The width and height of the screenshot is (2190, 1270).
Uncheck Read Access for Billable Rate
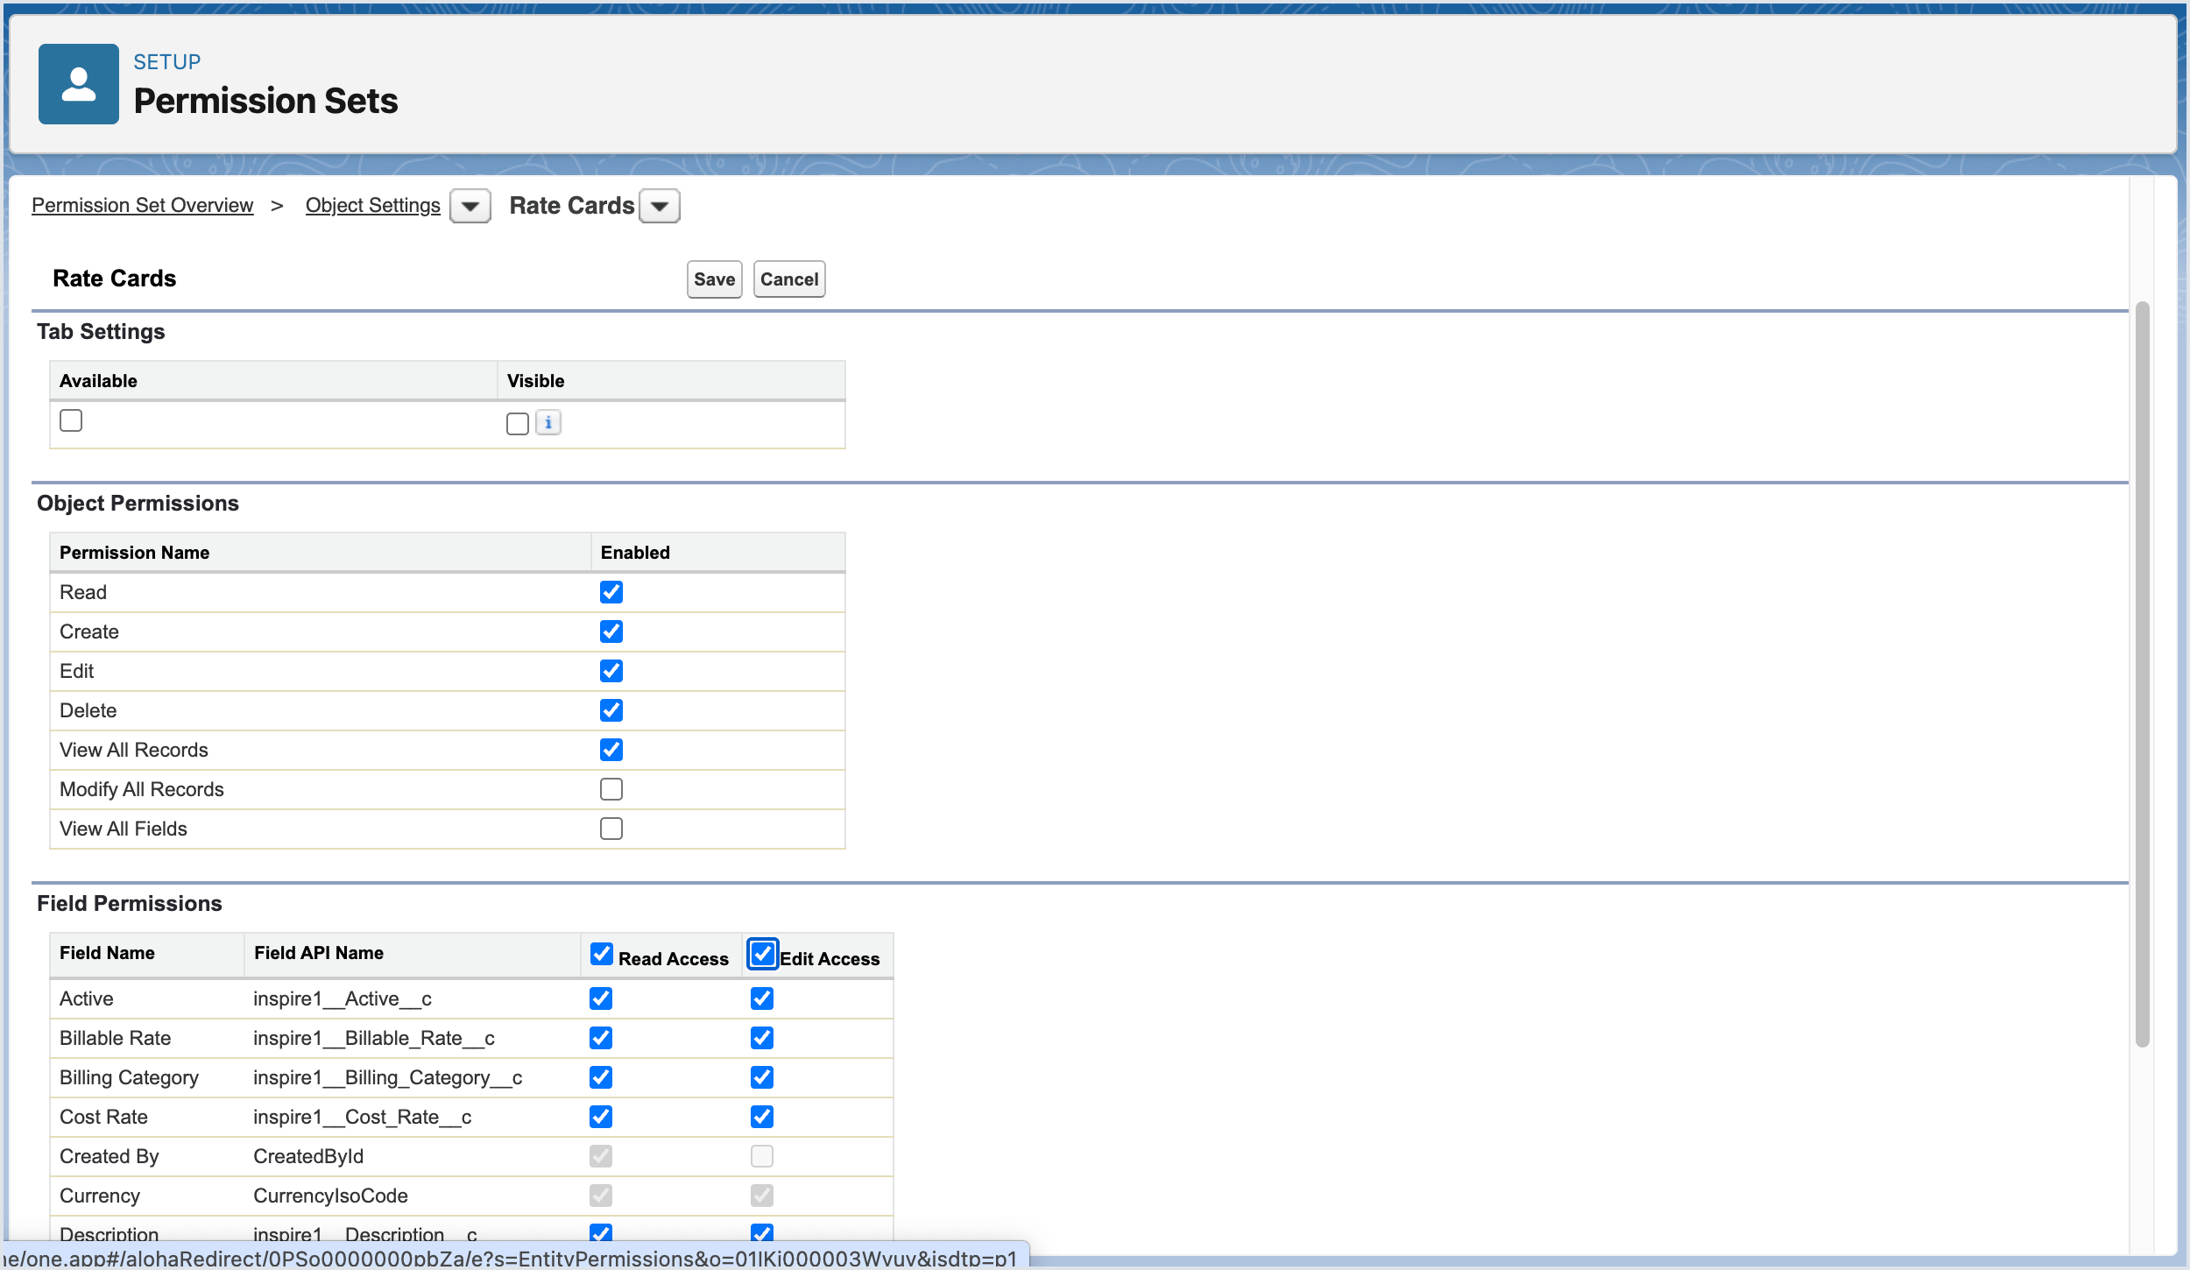point(601,1038)
